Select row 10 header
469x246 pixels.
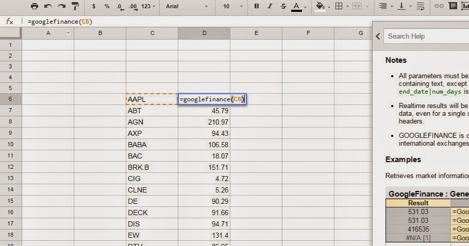10,145
